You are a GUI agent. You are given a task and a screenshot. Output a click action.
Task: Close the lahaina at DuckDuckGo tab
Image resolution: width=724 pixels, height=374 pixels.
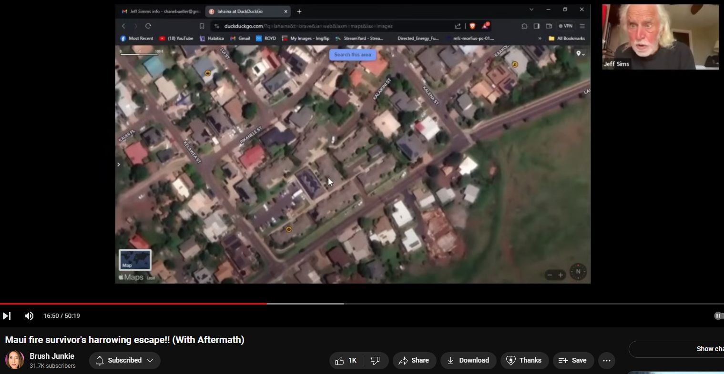(x=286, y=11)
